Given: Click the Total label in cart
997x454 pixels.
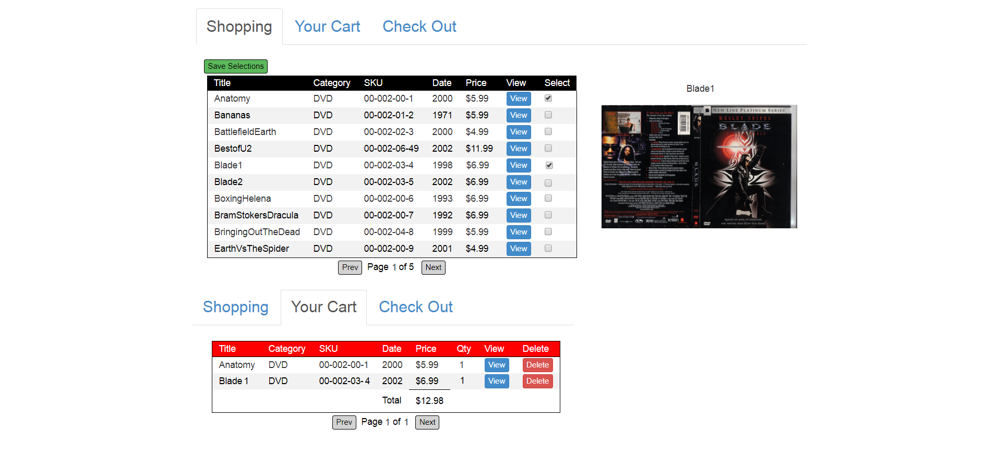Looking at the screenshot, I should tap(392, 400).
